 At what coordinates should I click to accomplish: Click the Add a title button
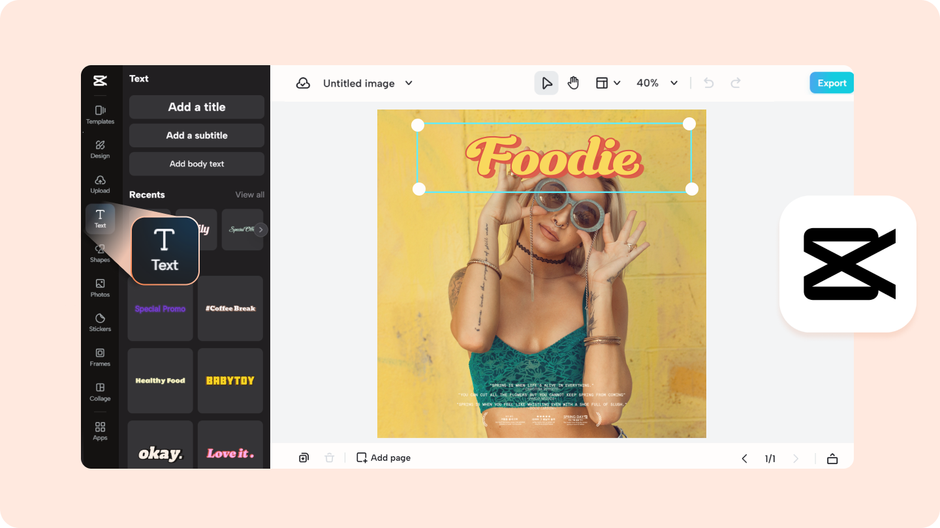click(x=196, y=106)
